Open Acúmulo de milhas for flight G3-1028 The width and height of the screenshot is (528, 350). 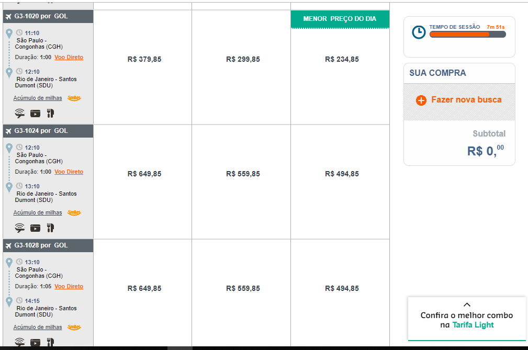[x=38, y=327]
